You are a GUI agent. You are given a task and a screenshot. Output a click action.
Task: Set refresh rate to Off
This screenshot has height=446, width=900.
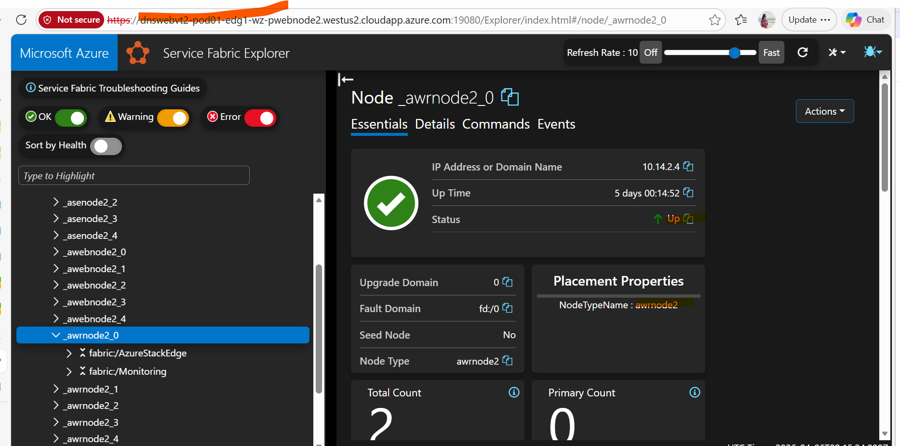tap(651, 52)
